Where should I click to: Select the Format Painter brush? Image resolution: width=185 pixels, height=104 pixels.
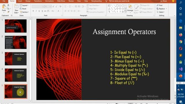click(x=8, y=12)
